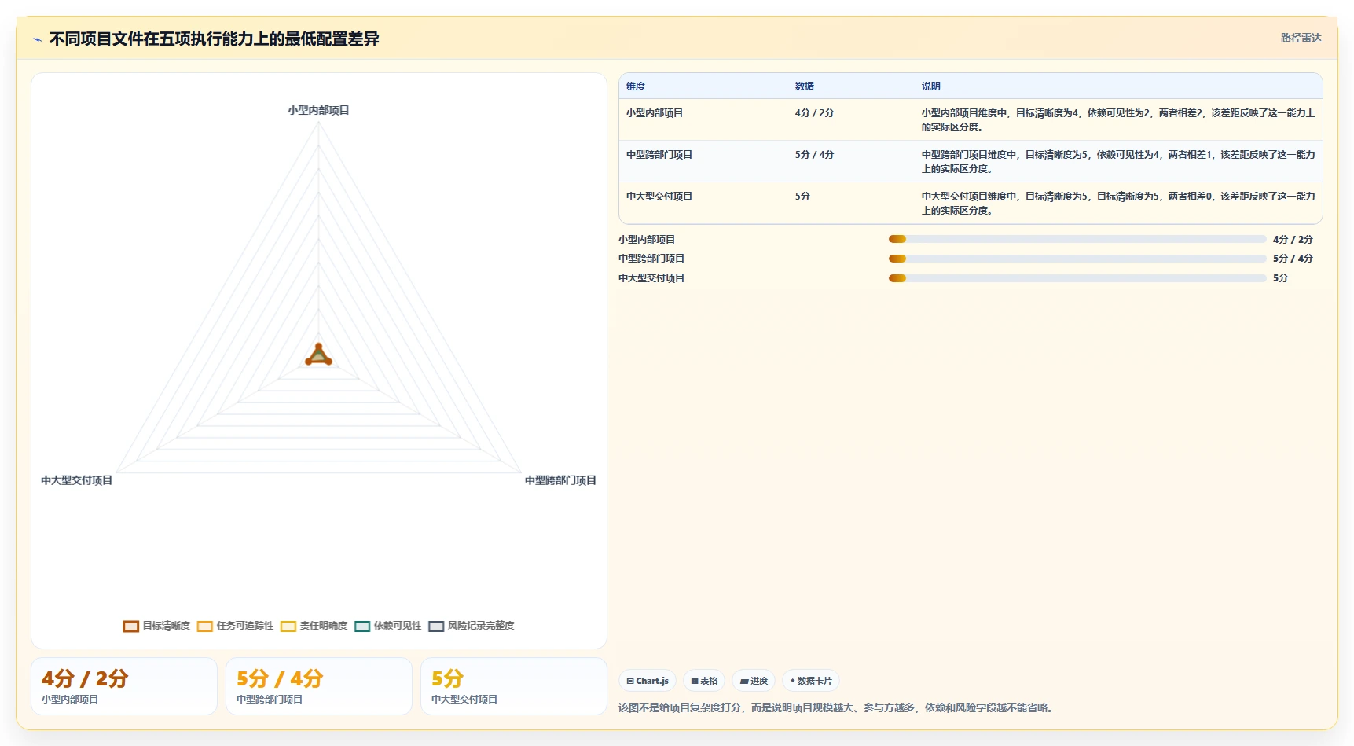Click the description text for 中型跨部门项目 row
1354x746 pixels.
(1118, 161)
